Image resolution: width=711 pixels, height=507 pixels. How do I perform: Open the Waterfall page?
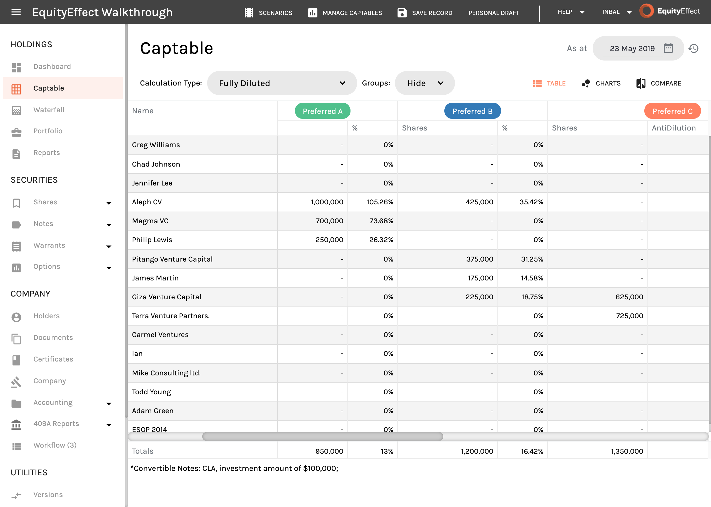point(49,110)
